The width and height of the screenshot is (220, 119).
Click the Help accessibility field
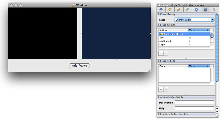click(194, 108)
